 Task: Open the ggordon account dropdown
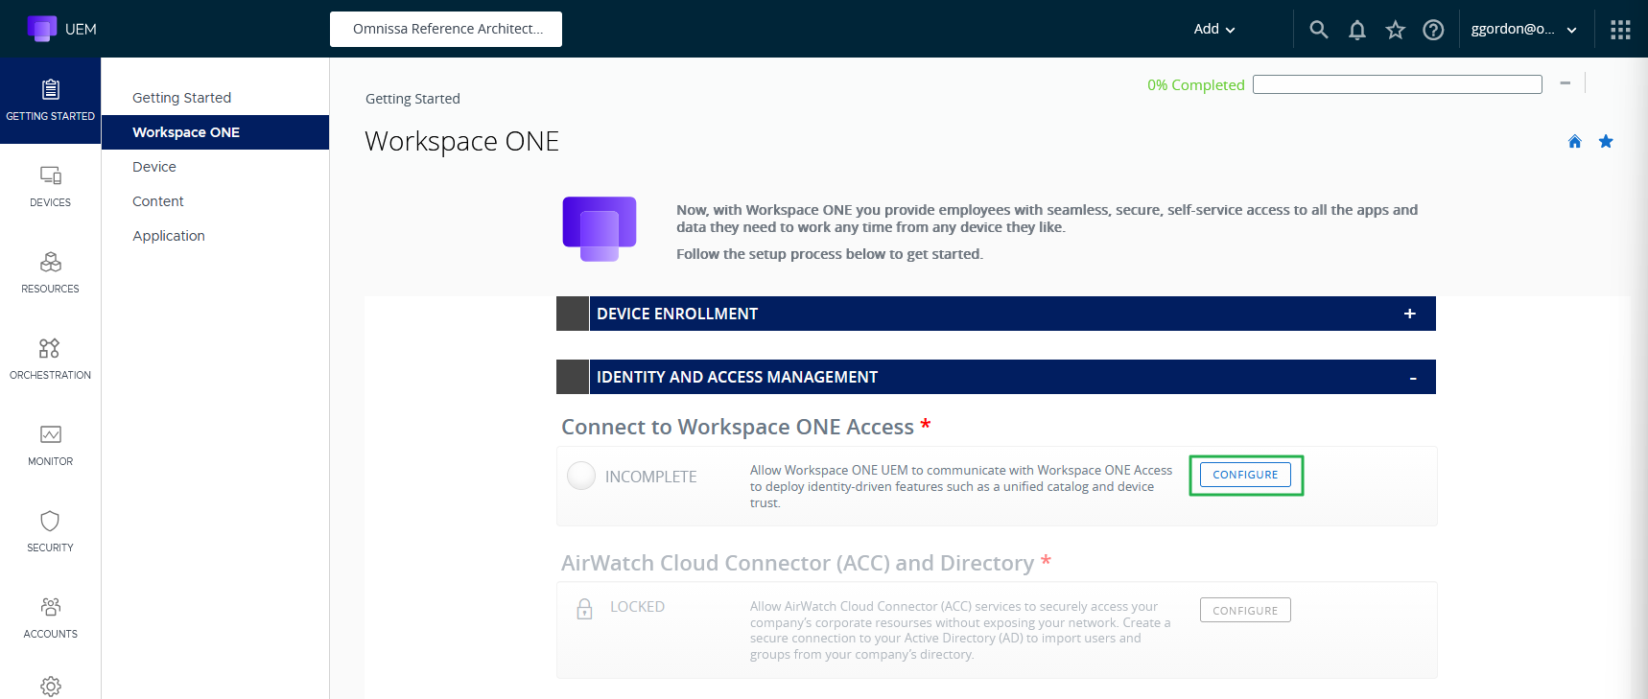pos(1523,30)
